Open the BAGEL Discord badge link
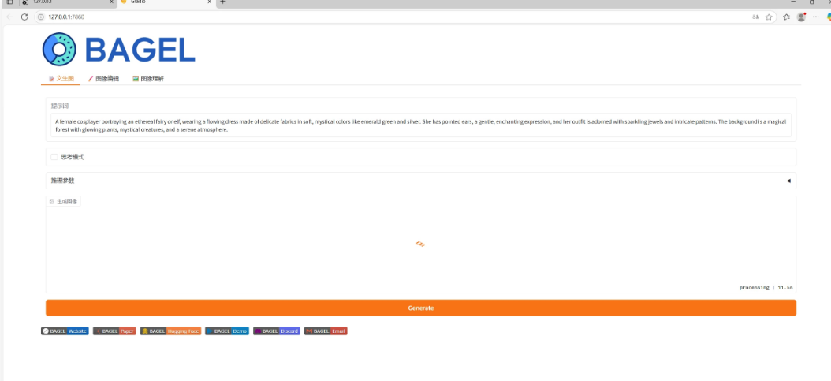This screenshot has width=831, height=381. 277,331
